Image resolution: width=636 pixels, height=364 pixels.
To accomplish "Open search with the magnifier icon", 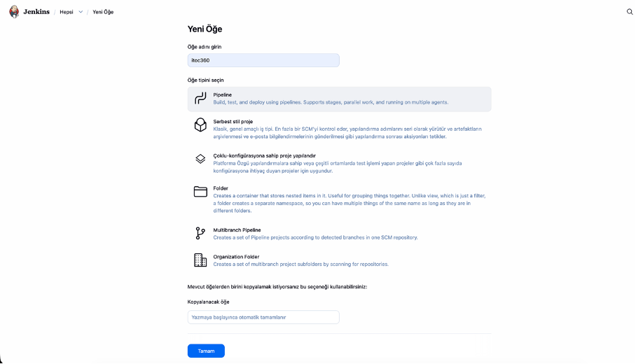I will coord(629,12).
